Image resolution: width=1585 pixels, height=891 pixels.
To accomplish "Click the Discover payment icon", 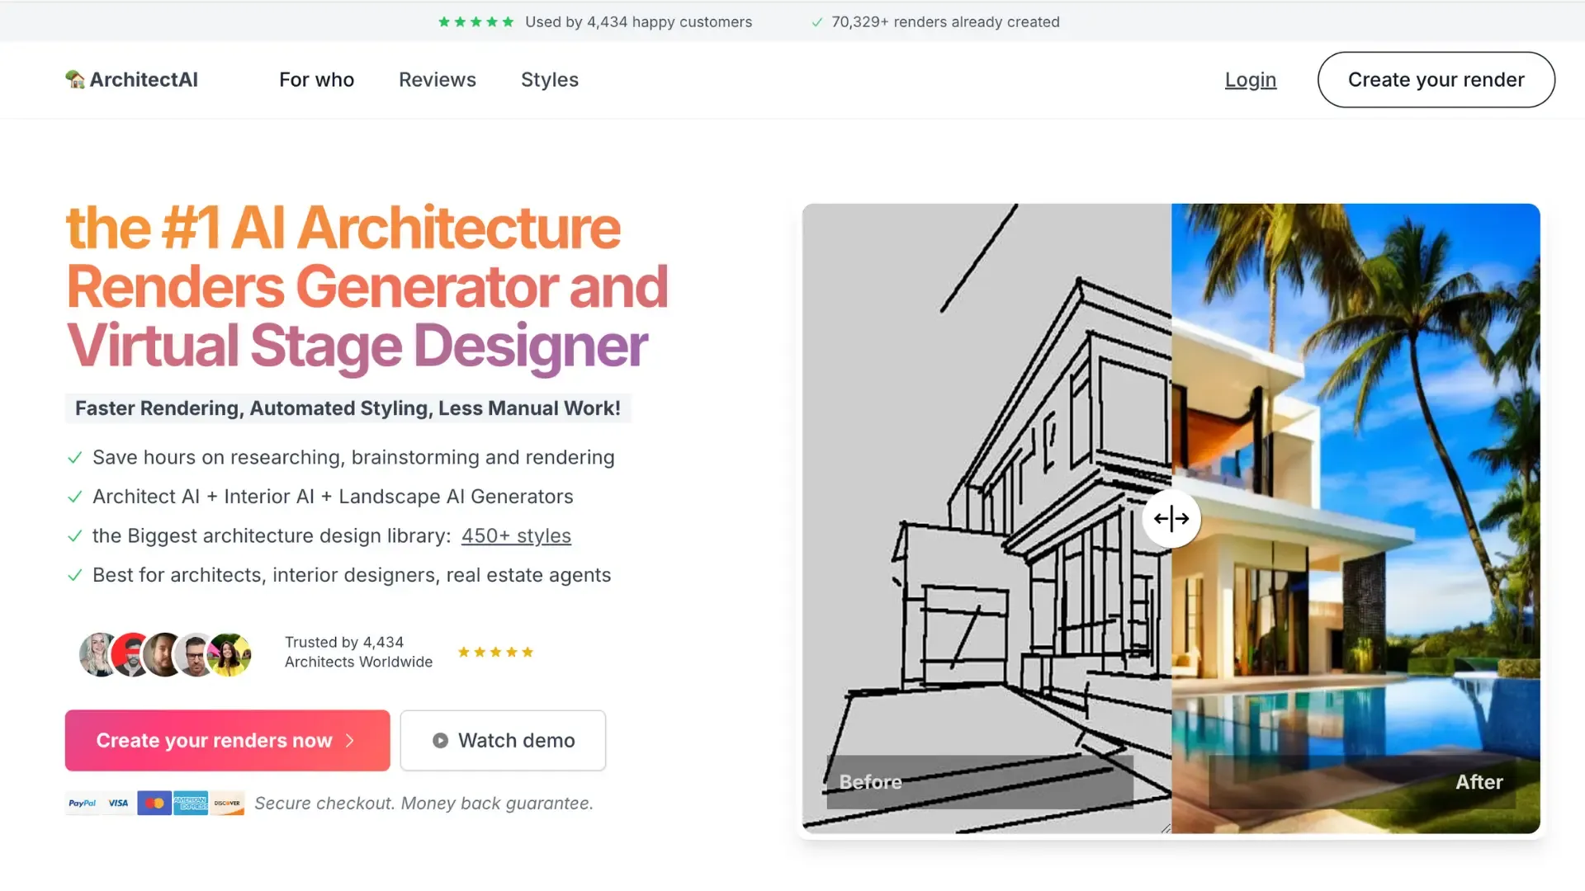I will tap(227, 804).
